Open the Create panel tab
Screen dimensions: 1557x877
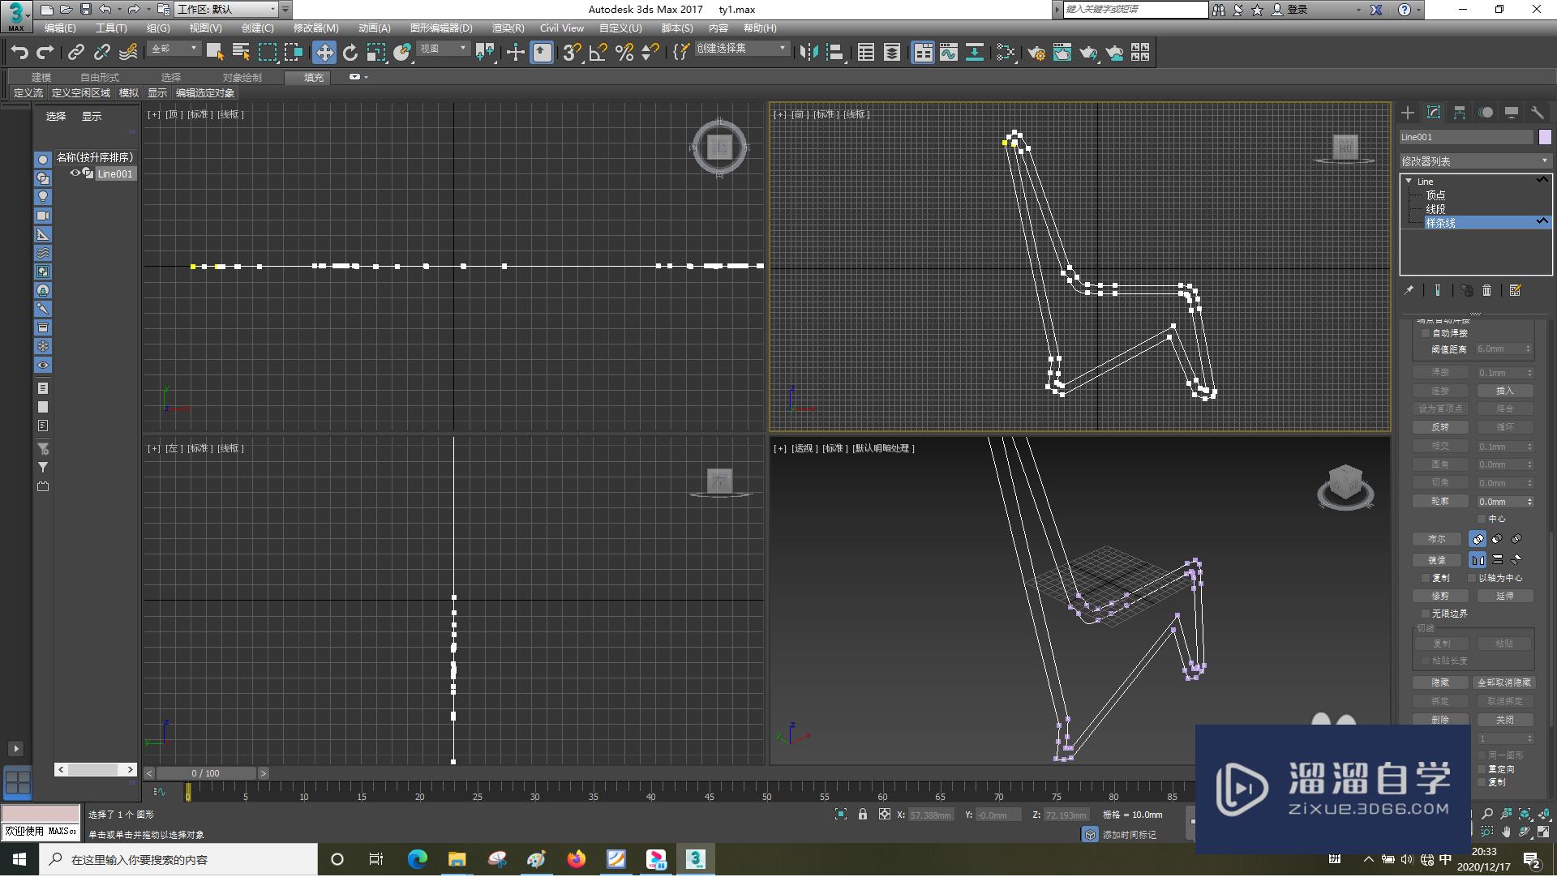(x=1408, y=113)
